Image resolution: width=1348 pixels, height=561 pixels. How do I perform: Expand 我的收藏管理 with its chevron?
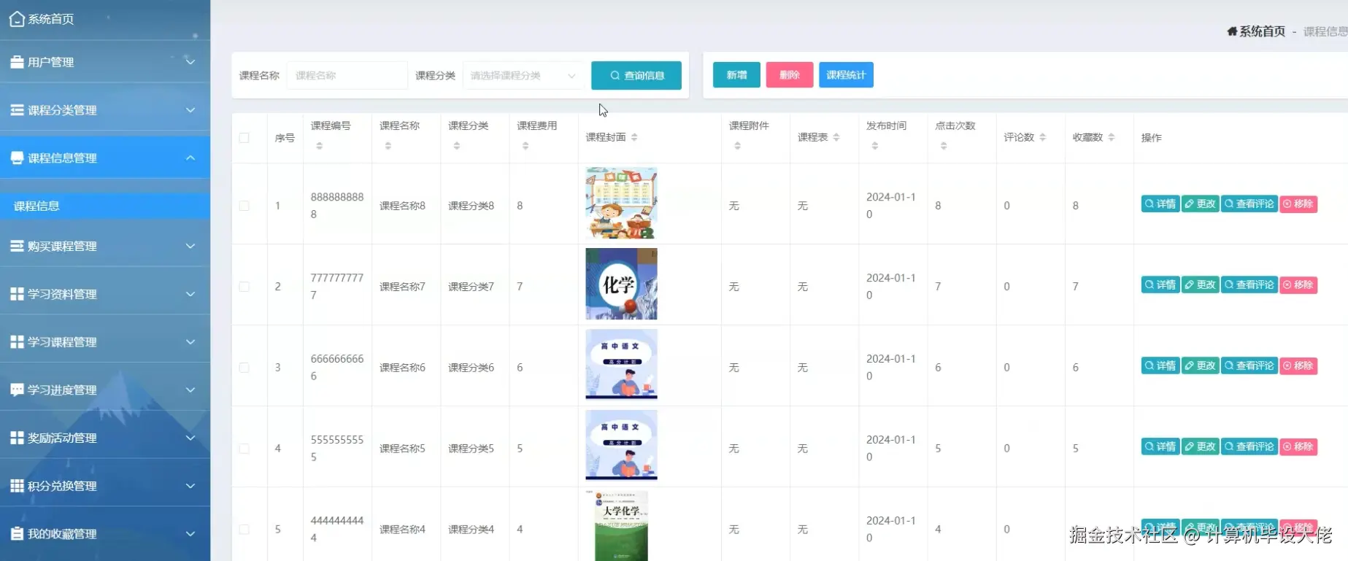click(190, 533)
